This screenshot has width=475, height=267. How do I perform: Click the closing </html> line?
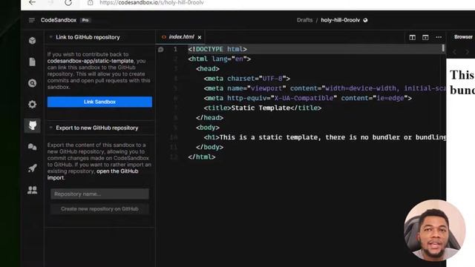coord(201,156)
